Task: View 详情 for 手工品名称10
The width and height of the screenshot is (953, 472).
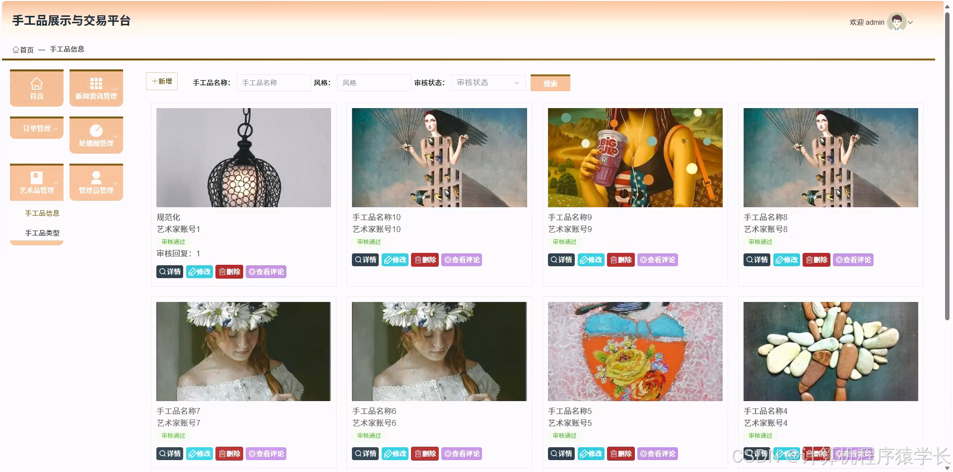Action: [366, 260]
